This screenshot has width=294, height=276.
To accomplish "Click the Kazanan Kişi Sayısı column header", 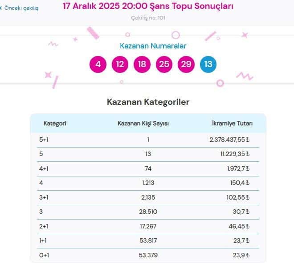I will pyautogui.click(x=143, y=123).
